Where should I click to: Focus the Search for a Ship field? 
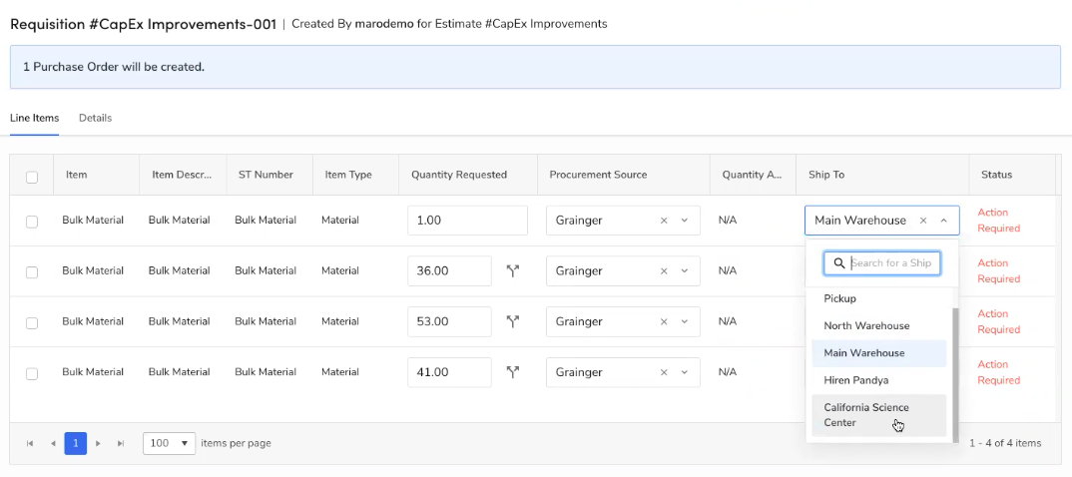pos(882,263)
